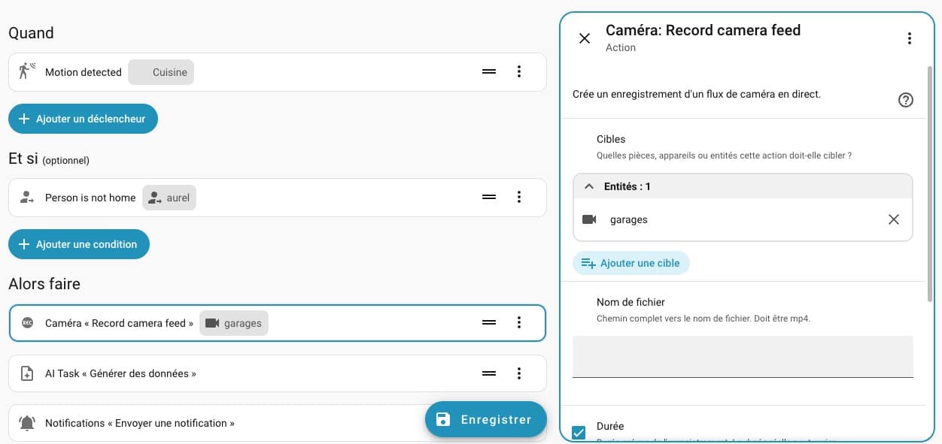Uncheck the Durée checkbox

coord(579,432)
